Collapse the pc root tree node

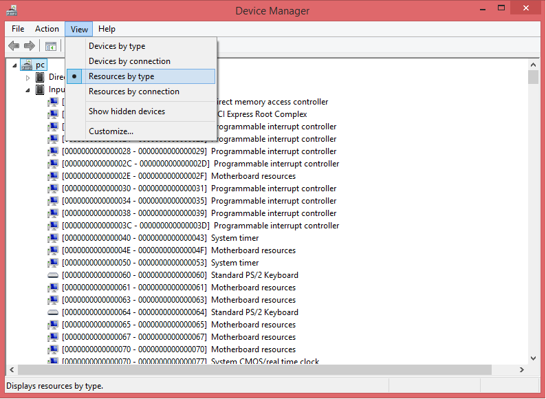[x=15, y=65]
